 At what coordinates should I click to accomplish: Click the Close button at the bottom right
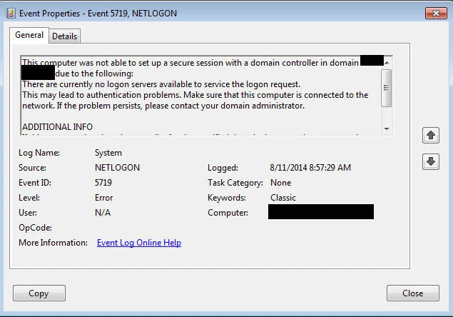coord(412,293)
